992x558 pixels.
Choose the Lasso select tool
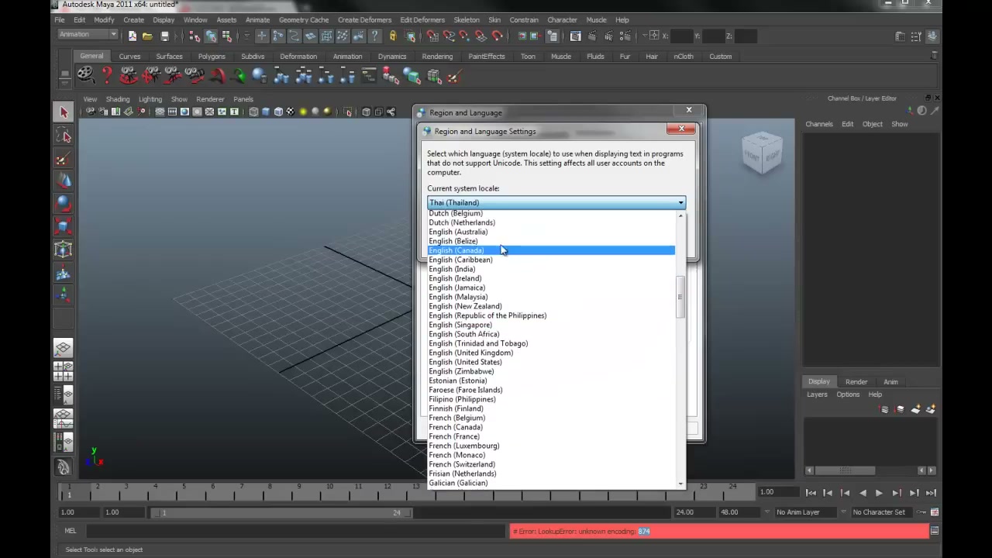[x=64, y=136]
